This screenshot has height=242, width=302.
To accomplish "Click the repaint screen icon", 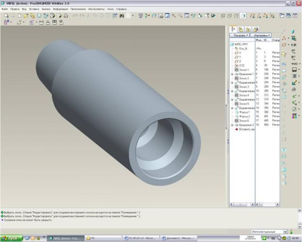I will [x=167, y=16].
